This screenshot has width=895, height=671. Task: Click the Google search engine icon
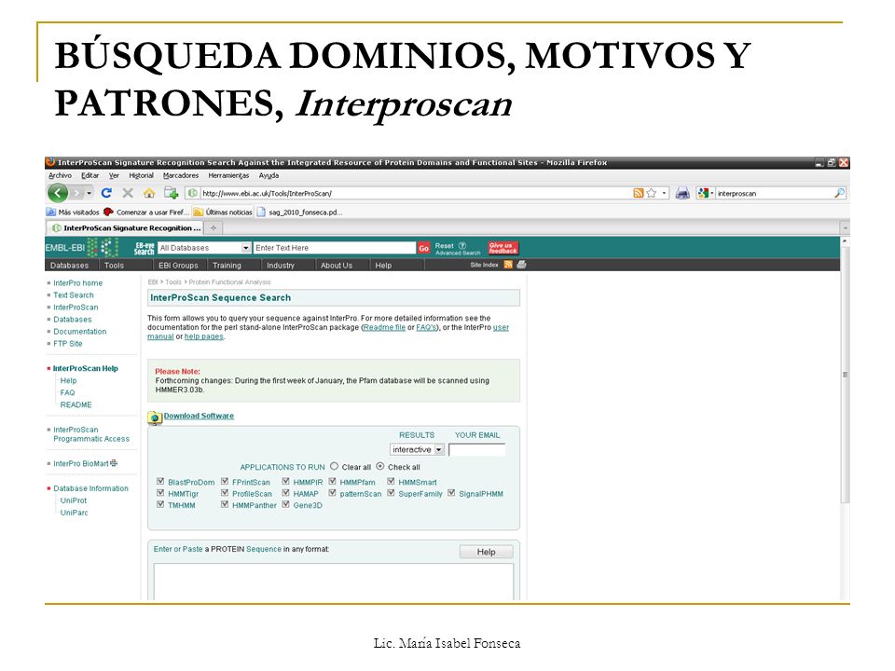tap(703, 193)
